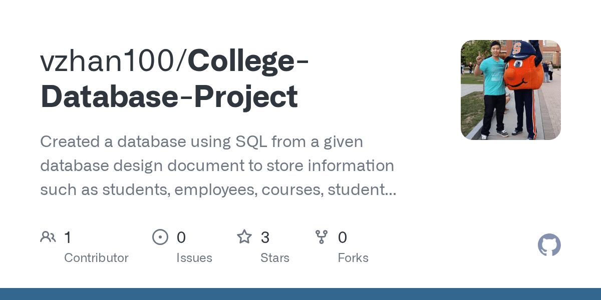Click the zero count above Forks
The height and width of the screenshot is (300, 601).
pyautogui.click(x=343, y=237)
